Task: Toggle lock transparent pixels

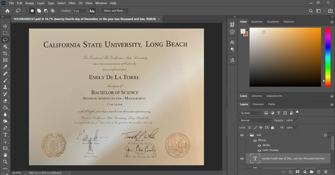Action: click(249, 128)
